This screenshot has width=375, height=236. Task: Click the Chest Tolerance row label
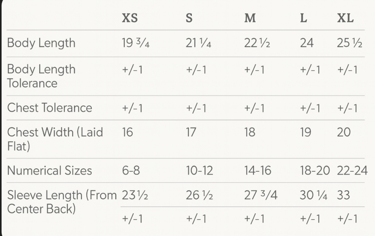pos(49,108)
